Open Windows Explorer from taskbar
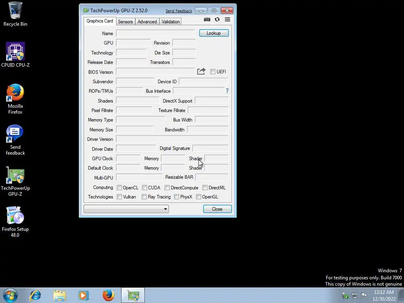This screenshot has height=303, width=404. point(60,295)
